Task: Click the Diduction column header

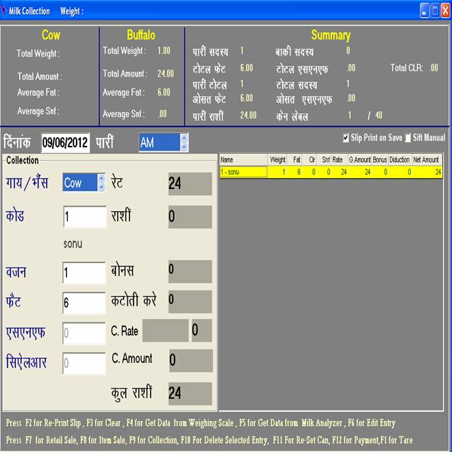Action: tap(399, 160)
